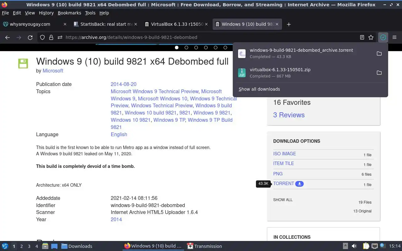Image resolution: width=402 pixels, height=251 pixels.
Task: Click the URL address bar field
Action: click(x=207, y=37)
